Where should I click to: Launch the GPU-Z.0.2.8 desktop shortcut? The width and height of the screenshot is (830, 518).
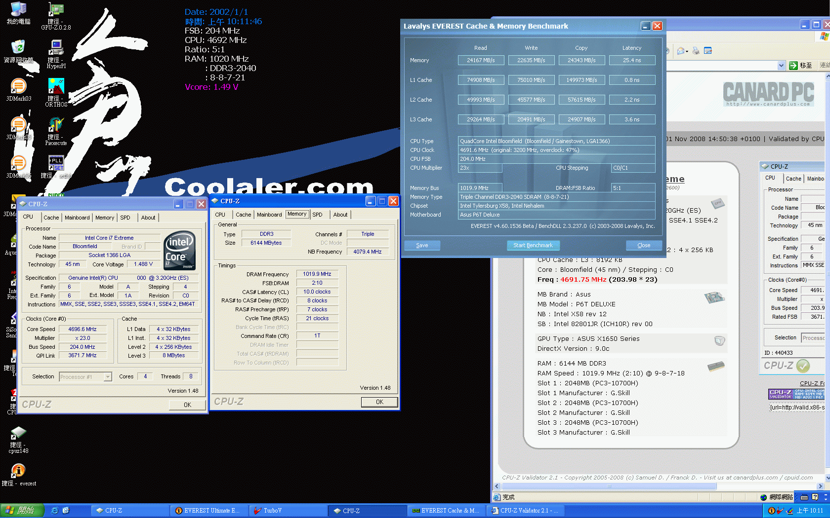(56, 16)
